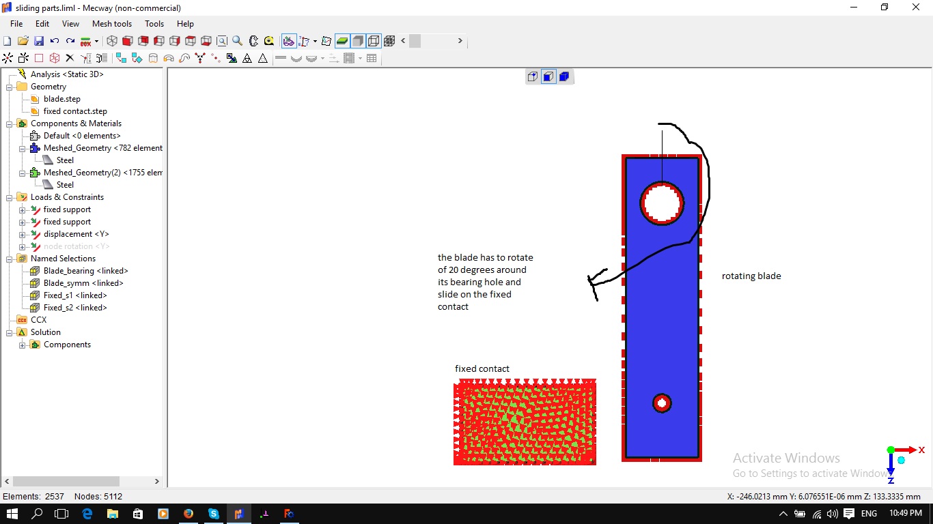Click the toolbar overflow right arrow

click(460, 41)
